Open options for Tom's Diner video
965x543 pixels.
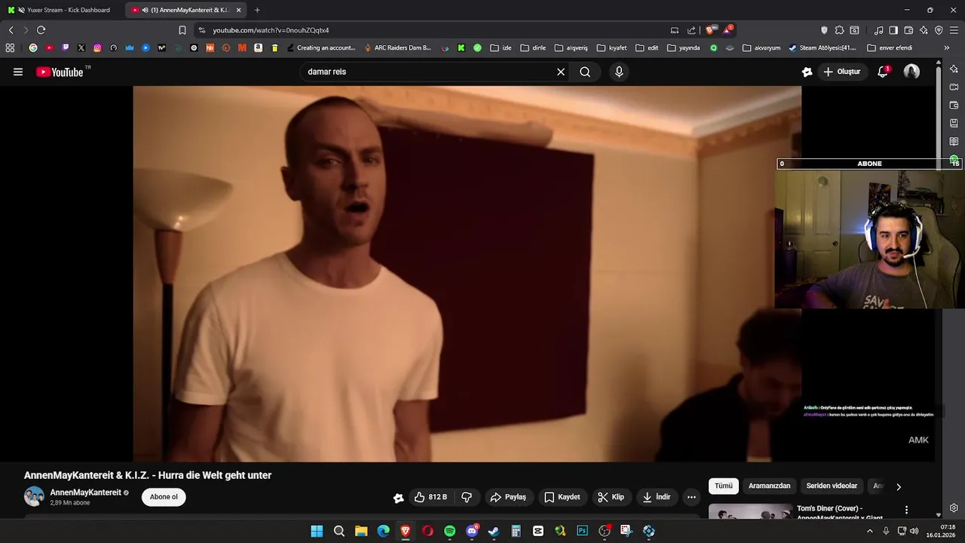click(x=906, y=510)
